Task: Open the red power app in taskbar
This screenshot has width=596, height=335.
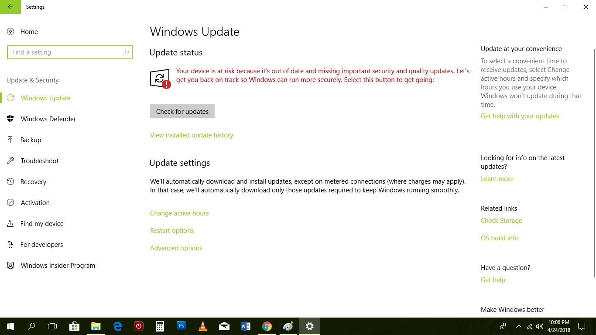Action: 139,326
